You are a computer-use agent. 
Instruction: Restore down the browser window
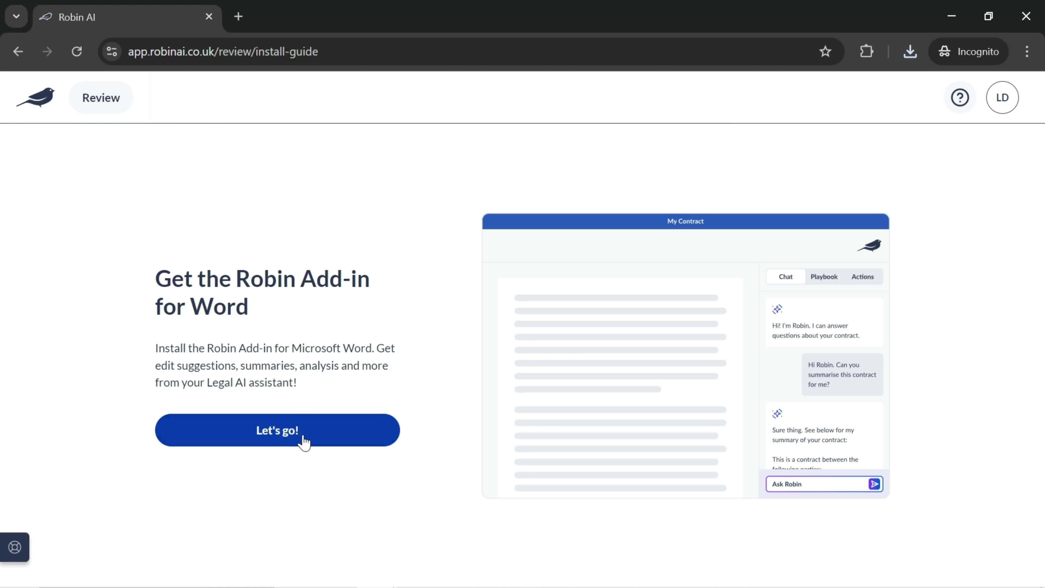989,16
